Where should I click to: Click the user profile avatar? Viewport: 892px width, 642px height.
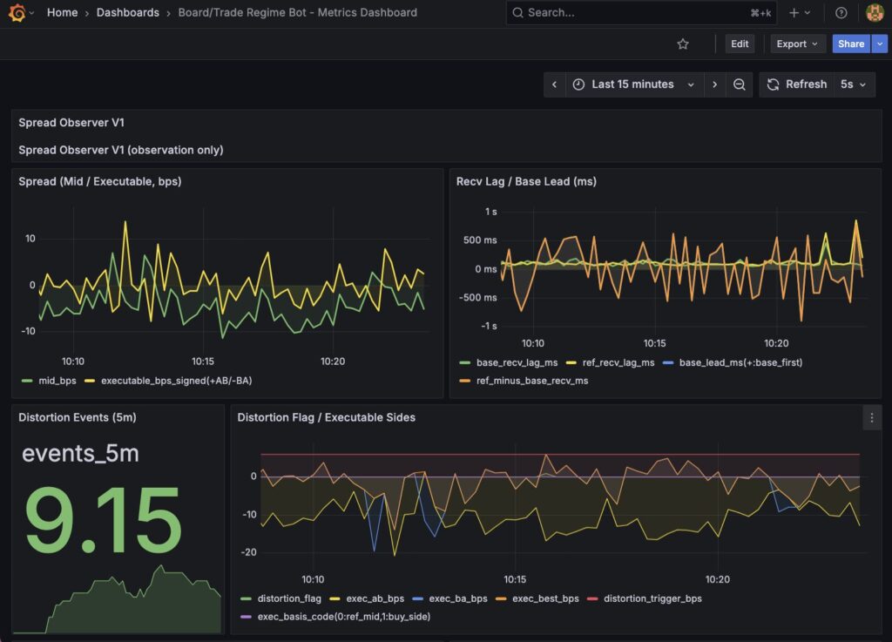coord(874,13)
